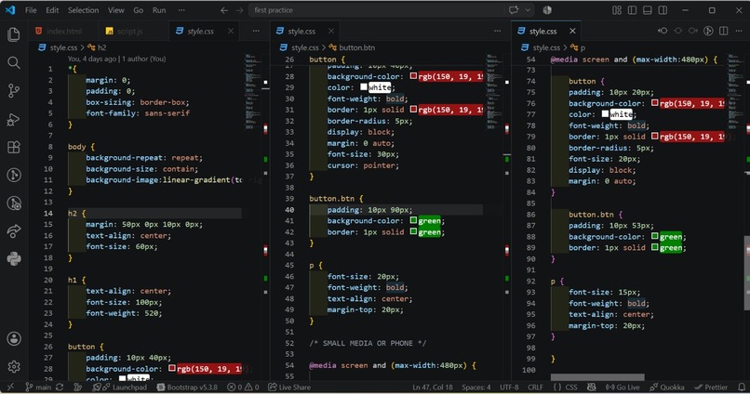Open collapsed menu bar overflow ellipsis
The width and height of the screenshot is (750, 394).
[x=181, y=10]
